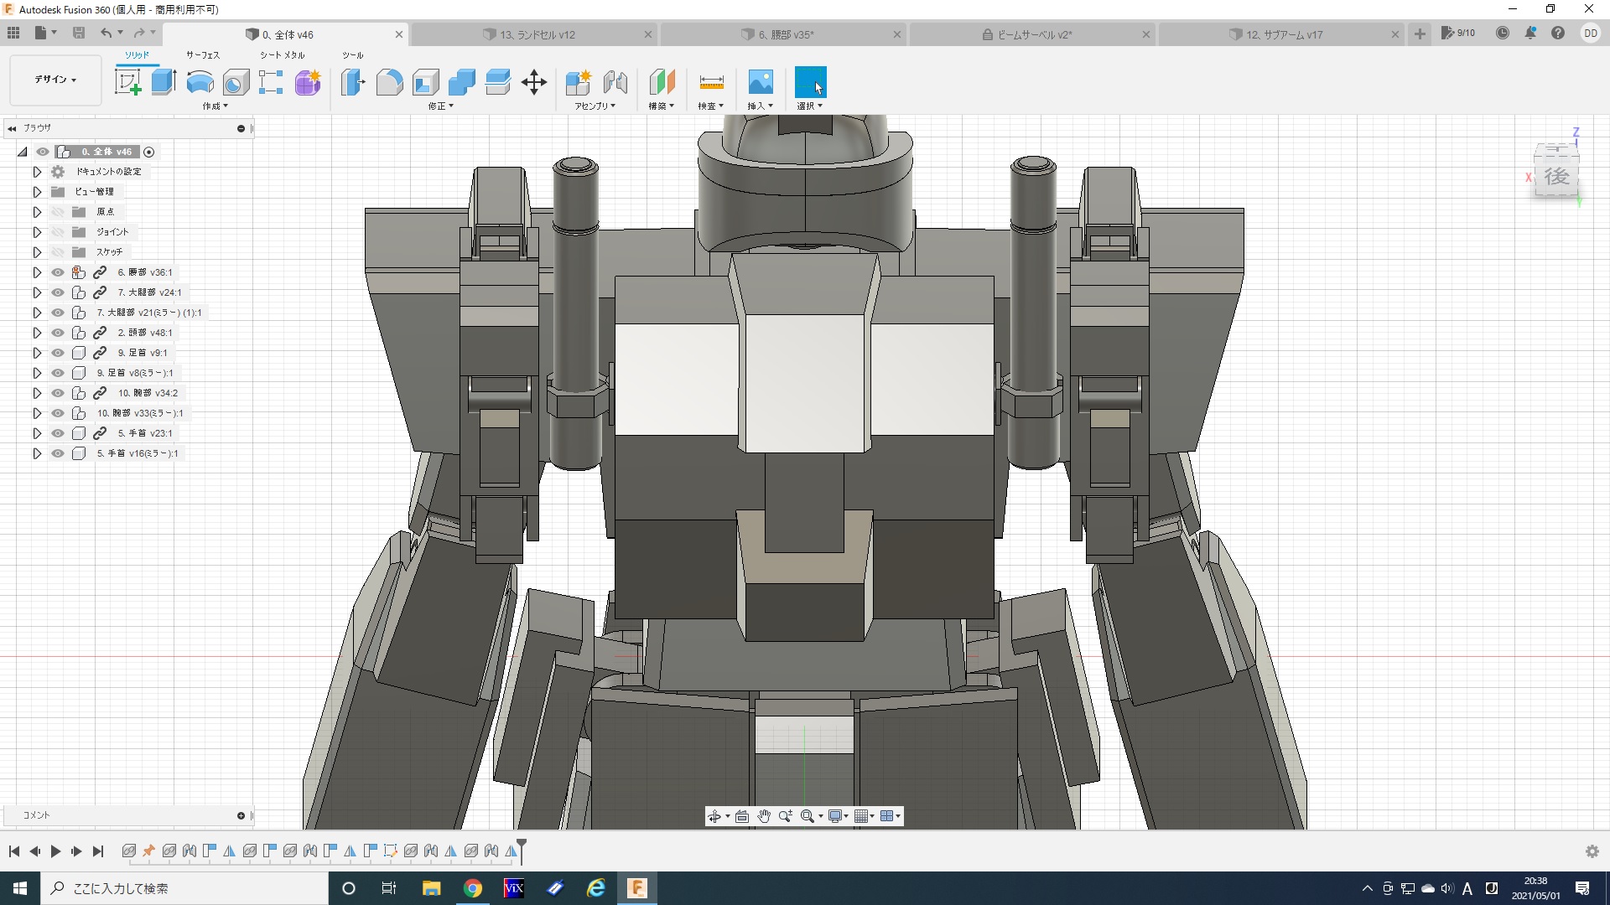Toggle visibility of 2. 頭部 v48:1
The image size is (1610, 905).
tap(58, 333)
